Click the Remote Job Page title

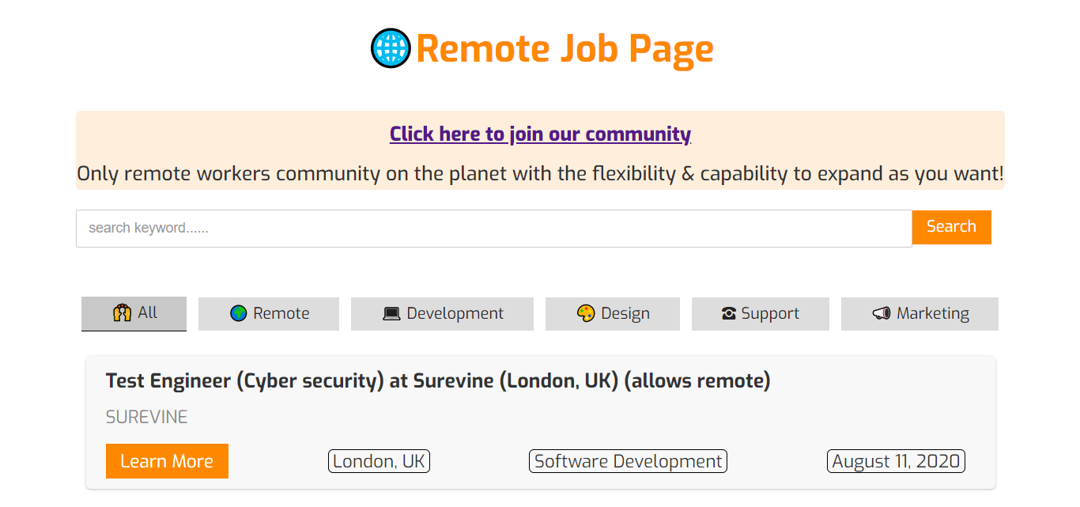(565, 48)
